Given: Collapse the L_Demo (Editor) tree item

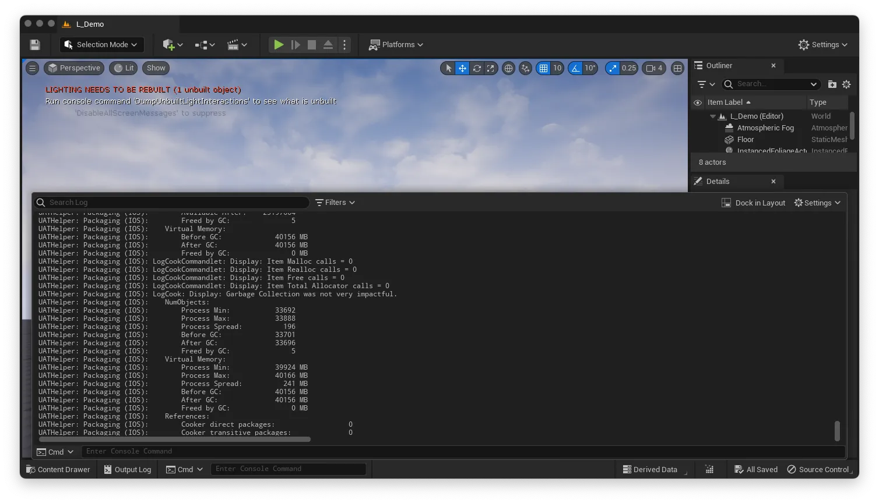Looking at the screenshot, I should pos(712,116).
